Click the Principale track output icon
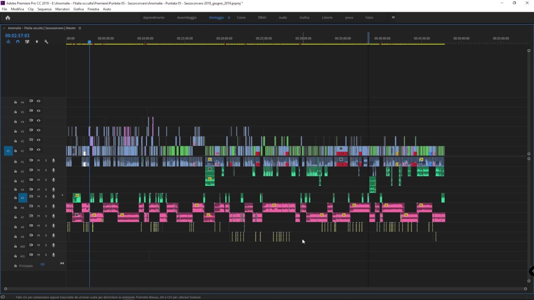This screenshot has height=300, width=534. click(x=62, y=263)
